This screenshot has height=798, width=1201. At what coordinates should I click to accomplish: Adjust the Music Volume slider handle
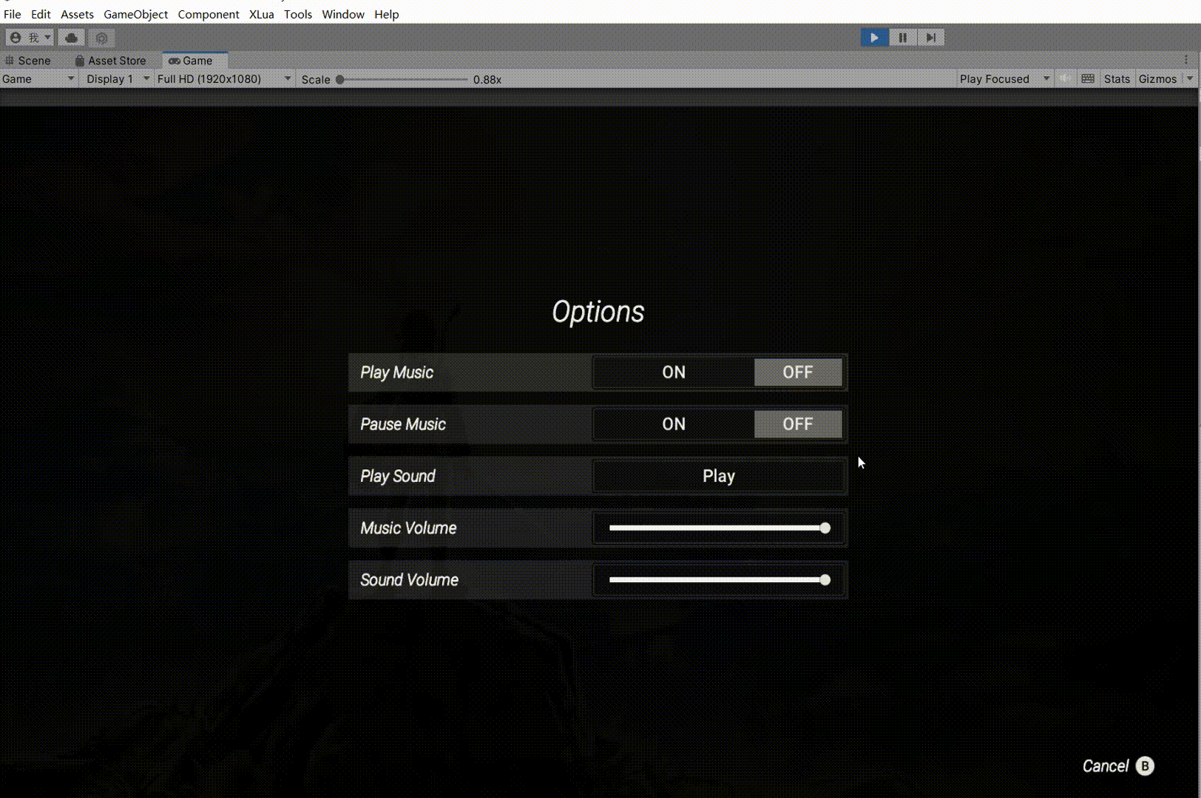pyautogui.click(x=824, y=528)
